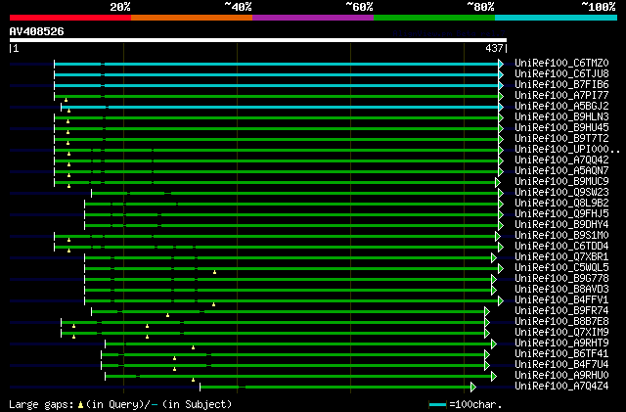Select the UniRef100_Q8L9B2 hit label
Viewport: 626px width, 412px height.
[561, 204]
